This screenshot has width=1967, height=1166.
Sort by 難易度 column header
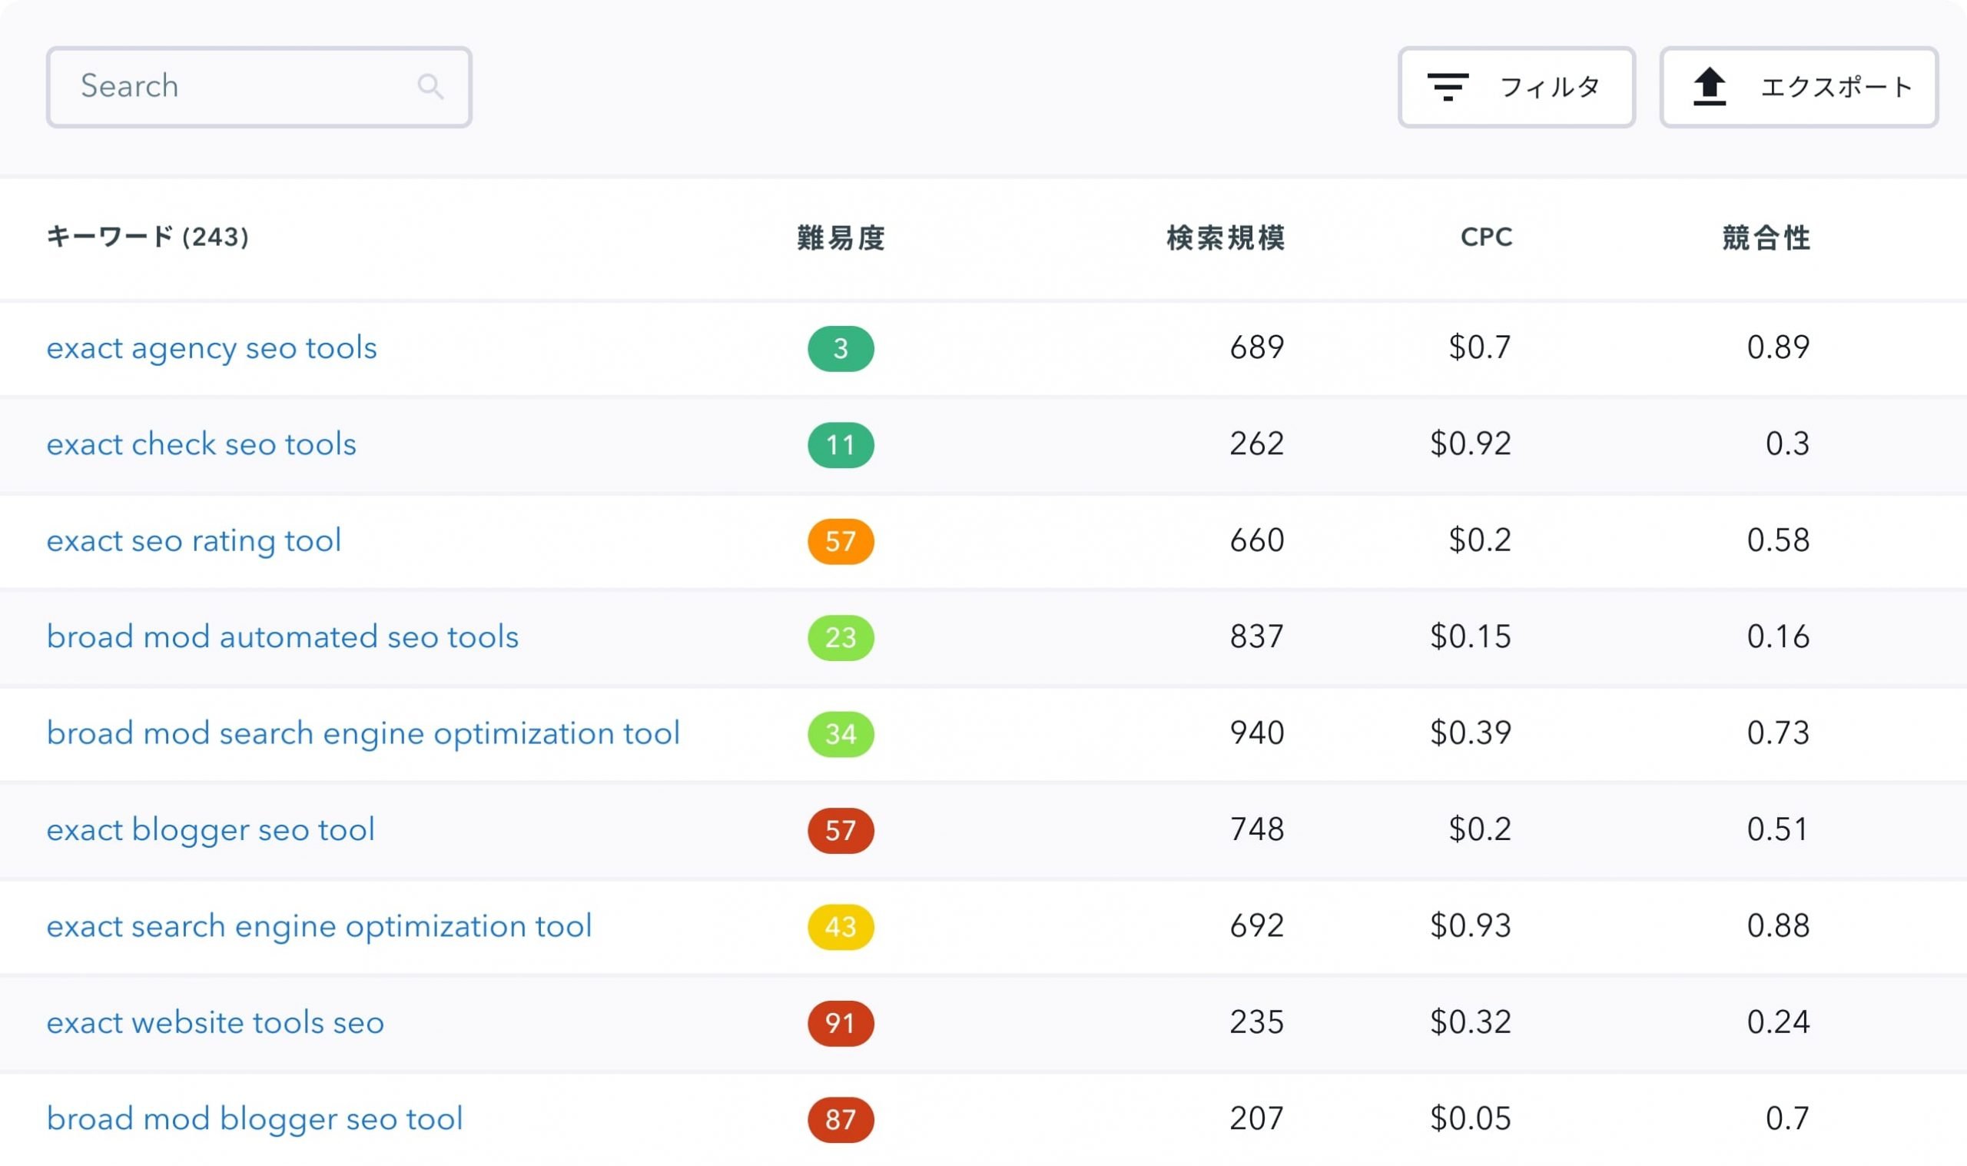(x=841, y=238)
